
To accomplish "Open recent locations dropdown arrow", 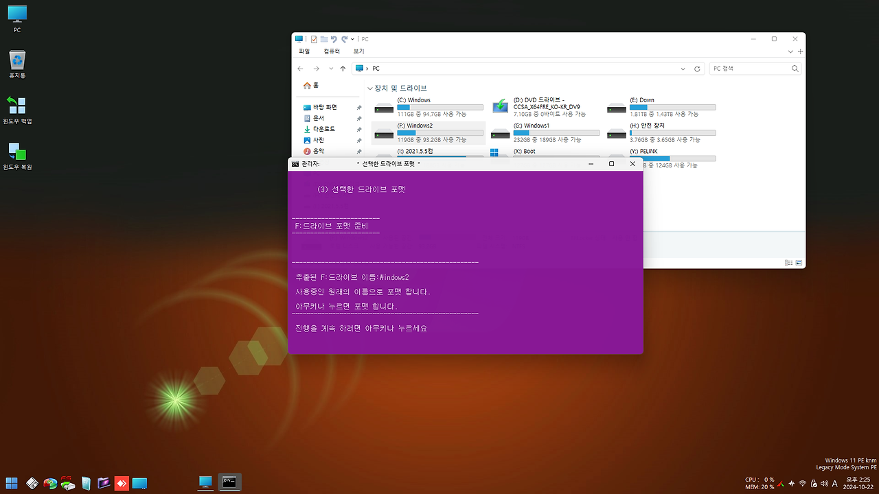I will tap(330, 69).
